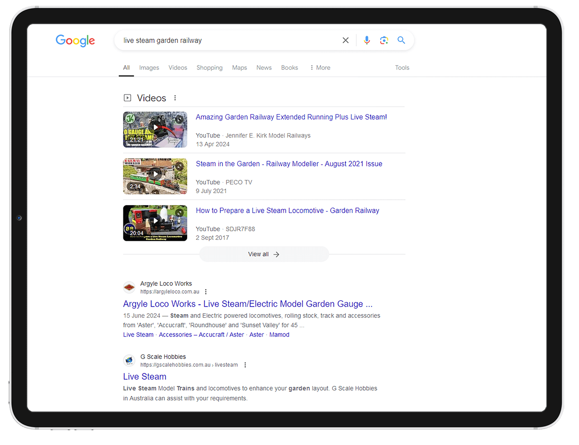The height and width of the screenshot is (445, 579).
Task: Open the Videos section three-dot menu
Action: pyautogui.click(x=175, y=98)
